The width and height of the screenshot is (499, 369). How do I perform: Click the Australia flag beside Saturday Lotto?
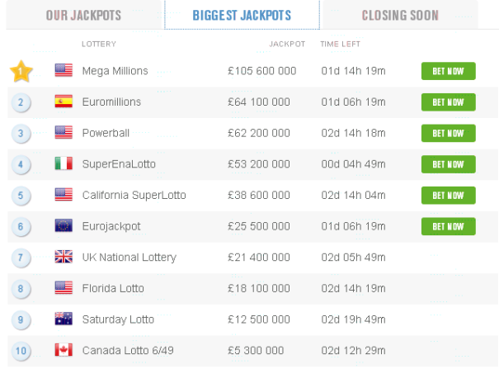coord(64,319)
